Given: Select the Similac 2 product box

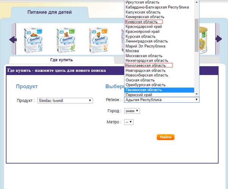Looking at the screenshot, I should [66, 40].
